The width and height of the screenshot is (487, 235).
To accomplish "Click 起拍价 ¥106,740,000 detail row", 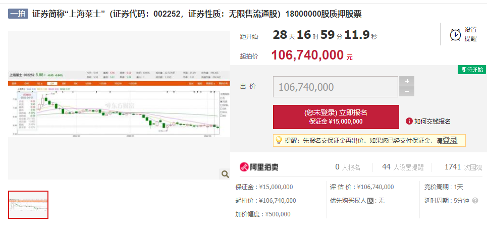I will [x=265, y=201].
